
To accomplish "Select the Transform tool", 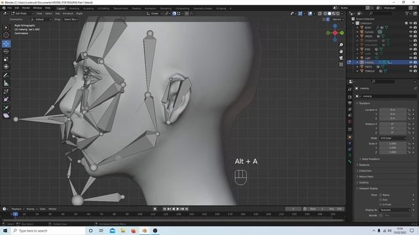I will [6, 67].
